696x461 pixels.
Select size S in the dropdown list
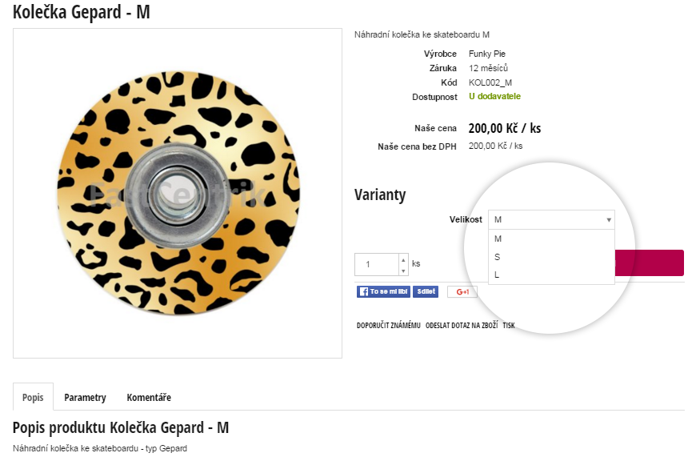(551, 257)
